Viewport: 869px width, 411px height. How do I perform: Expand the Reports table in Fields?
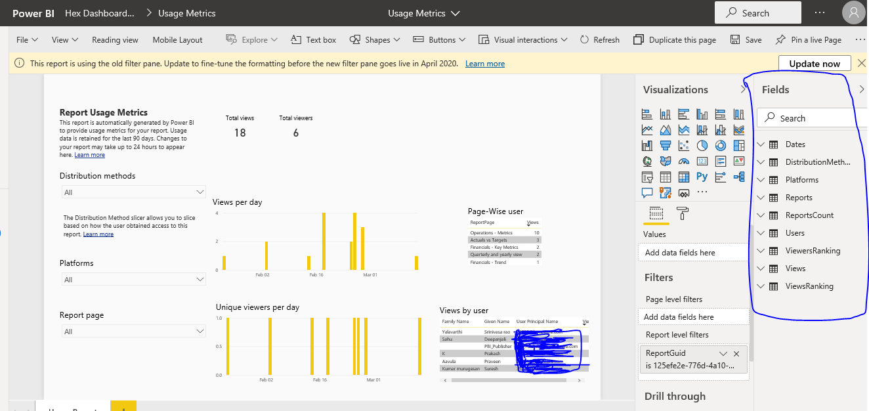point(761,198)
